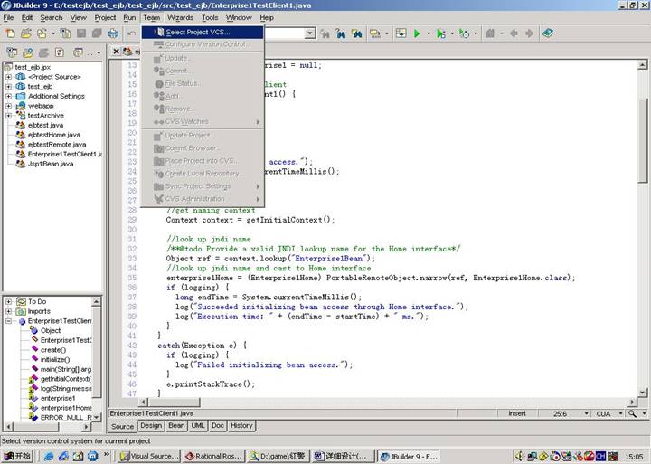This screenshot has height=464, width=651.
Task: Click the volume icon in system tray
Action: coord(519,456)
